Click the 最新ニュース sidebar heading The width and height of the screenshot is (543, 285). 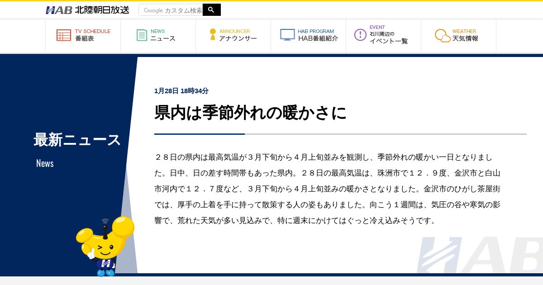[77, 140]
